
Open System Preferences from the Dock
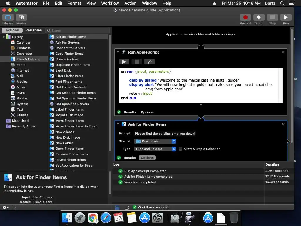point(158,218)
